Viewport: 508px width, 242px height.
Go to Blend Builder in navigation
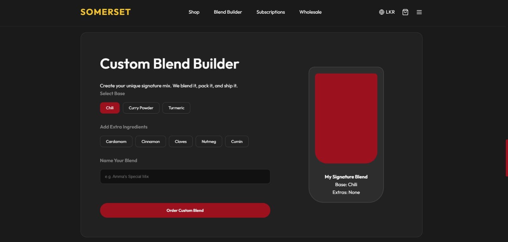[228, 12]
